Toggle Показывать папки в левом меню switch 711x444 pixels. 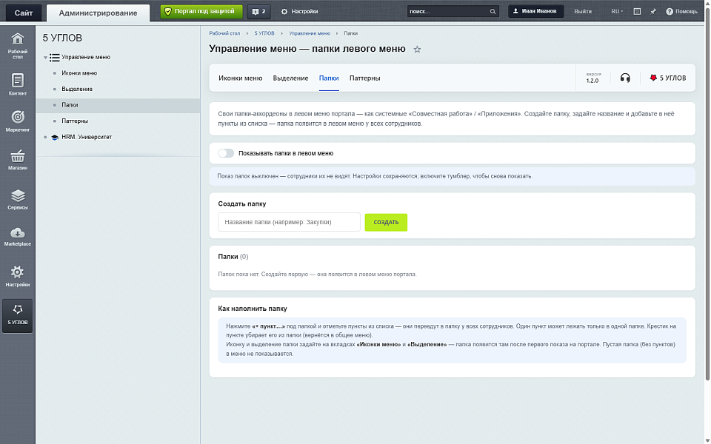226,153
